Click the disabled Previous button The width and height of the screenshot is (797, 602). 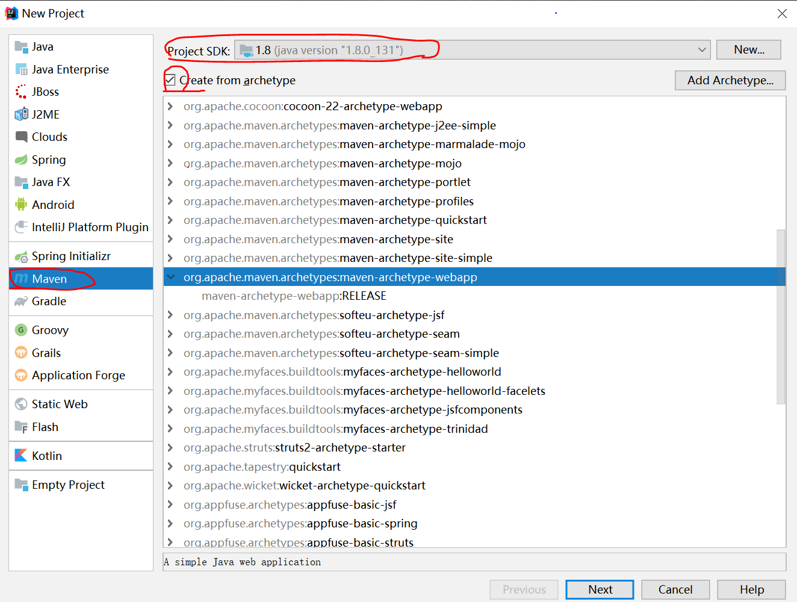coord(524,589)
